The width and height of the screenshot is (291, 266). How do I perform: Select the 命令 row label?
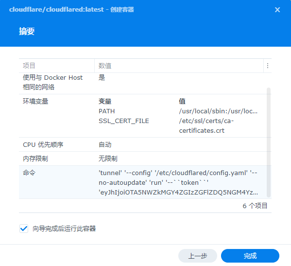tap(29, 173)
